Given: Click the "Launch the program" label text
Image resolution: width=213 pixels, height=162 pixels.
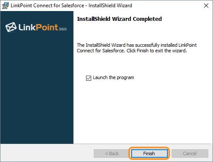Looking at the screenshot, I should (x=113, y=78).
